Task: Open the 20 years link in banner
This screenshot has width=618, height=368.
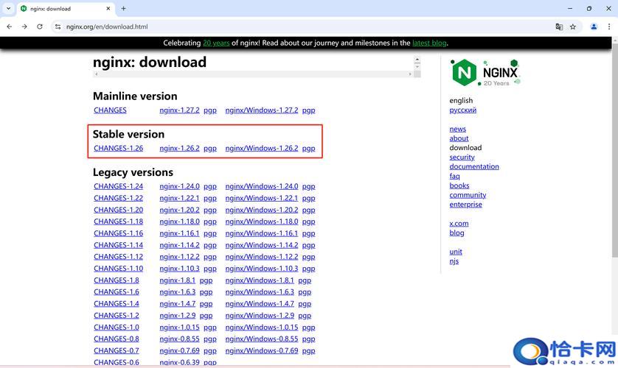Action: click(216, 43)
